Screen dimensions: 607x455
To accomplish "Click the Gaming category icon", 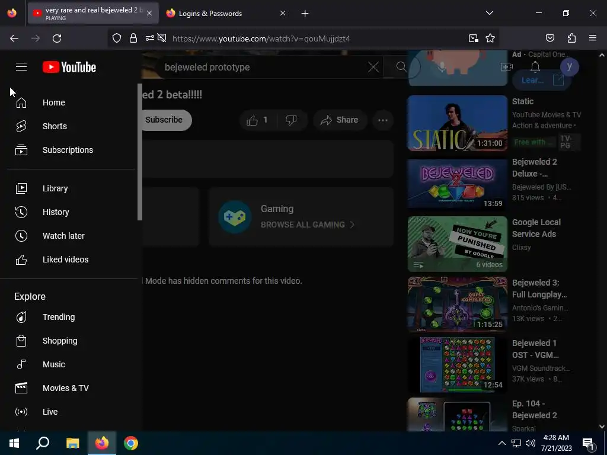I will coord(235,217).
